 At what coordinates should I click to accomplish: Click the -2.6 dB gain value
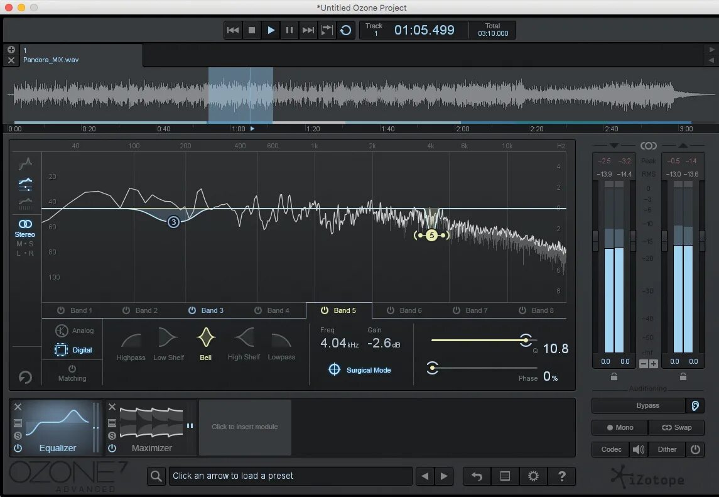point(384,343)
